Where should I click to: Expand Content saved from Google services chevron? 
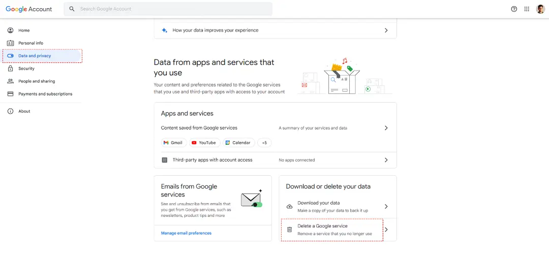[386, 128]
